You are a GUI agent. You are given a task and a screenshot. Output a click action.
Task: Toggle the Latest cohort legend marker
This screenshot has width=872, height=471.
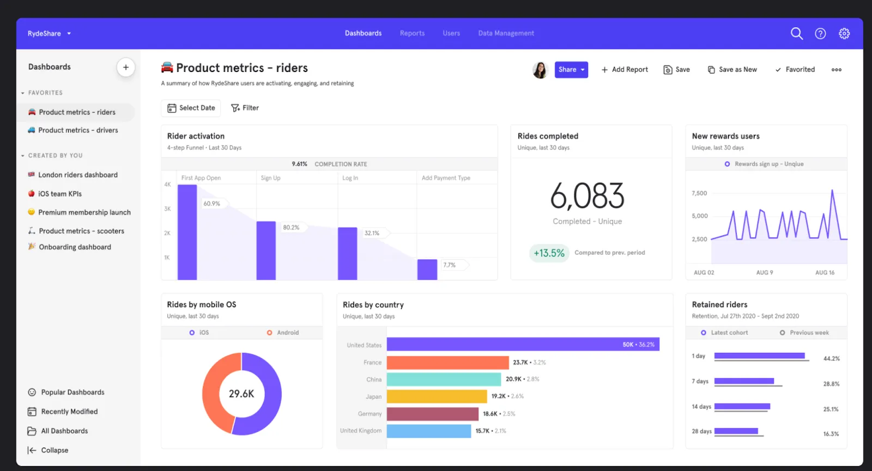(x=704, y=333)
